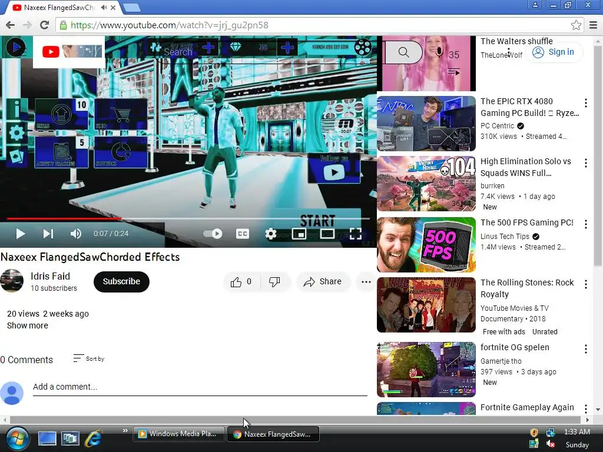Viewport: 603px width, 452px height.
Task: Open Windows security shield tray icon
Action: (x=534, y=433)
